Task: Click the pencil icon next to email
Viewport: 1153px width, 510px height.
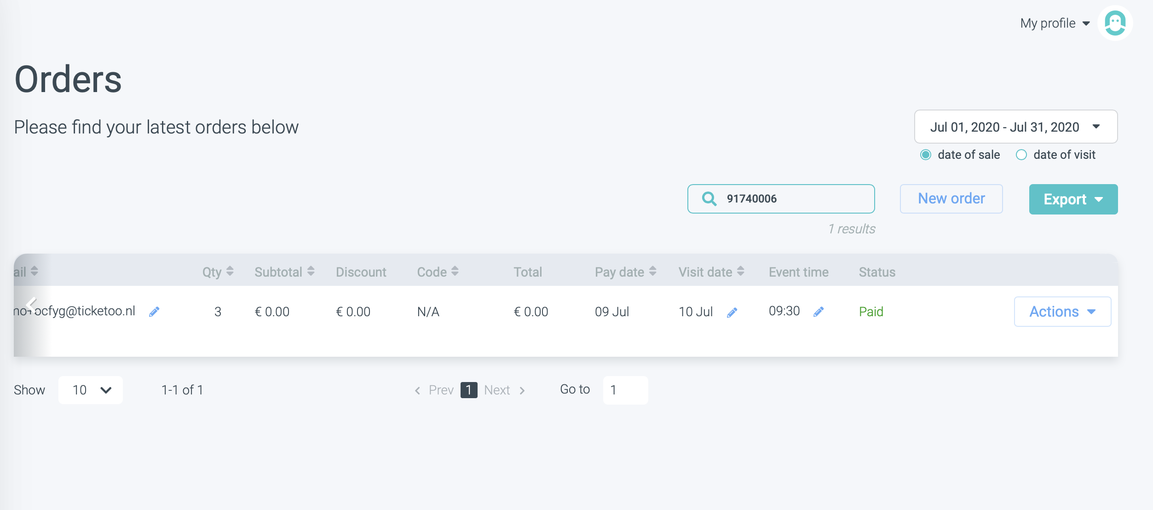Action: [x=154, y=312]
